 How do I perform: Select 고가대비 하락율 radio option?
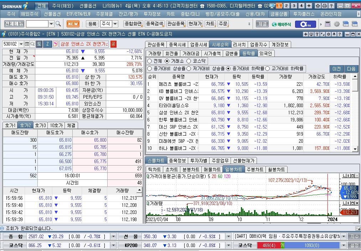268,68
